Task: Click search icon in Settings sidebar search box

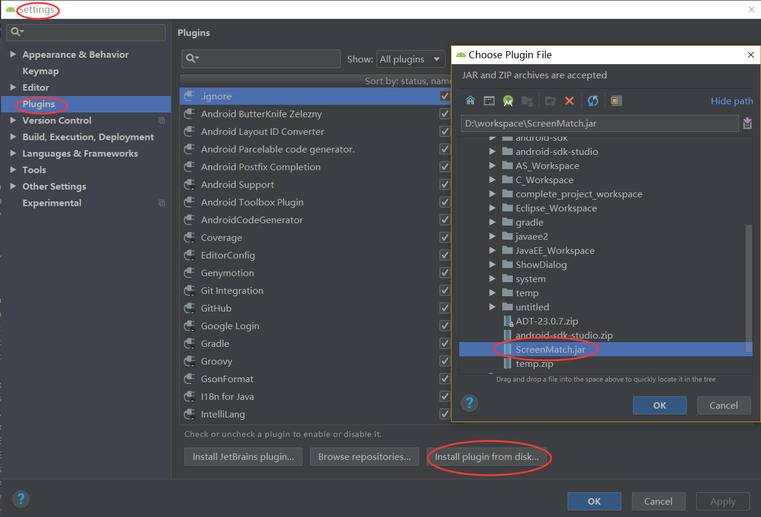Action: 17,32
